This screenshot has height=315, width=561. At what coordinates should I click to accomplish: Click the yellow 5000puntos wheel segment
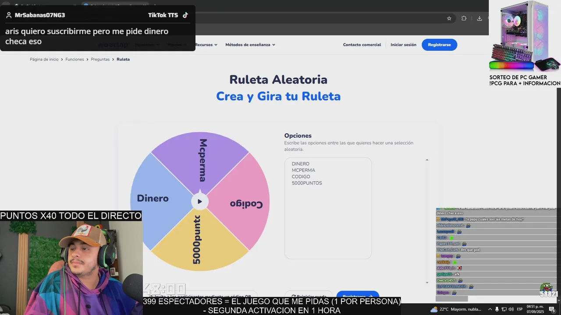tap(200, 241)
